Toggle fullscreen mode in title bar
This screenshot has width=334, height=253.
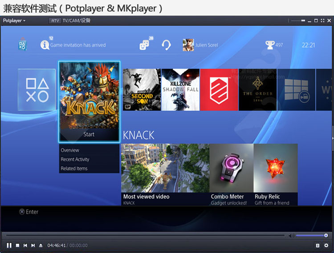pyautogui.click(x=322, y=20)
